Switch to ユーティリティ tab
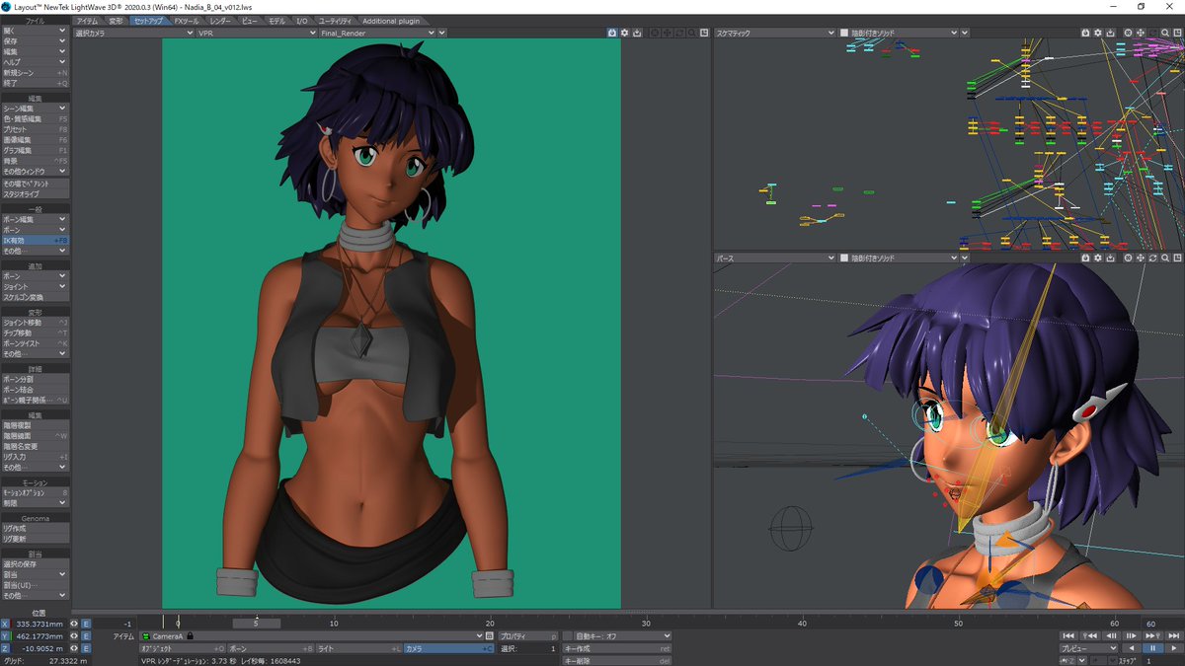1185x666 pixels. [x=336, y=21]
